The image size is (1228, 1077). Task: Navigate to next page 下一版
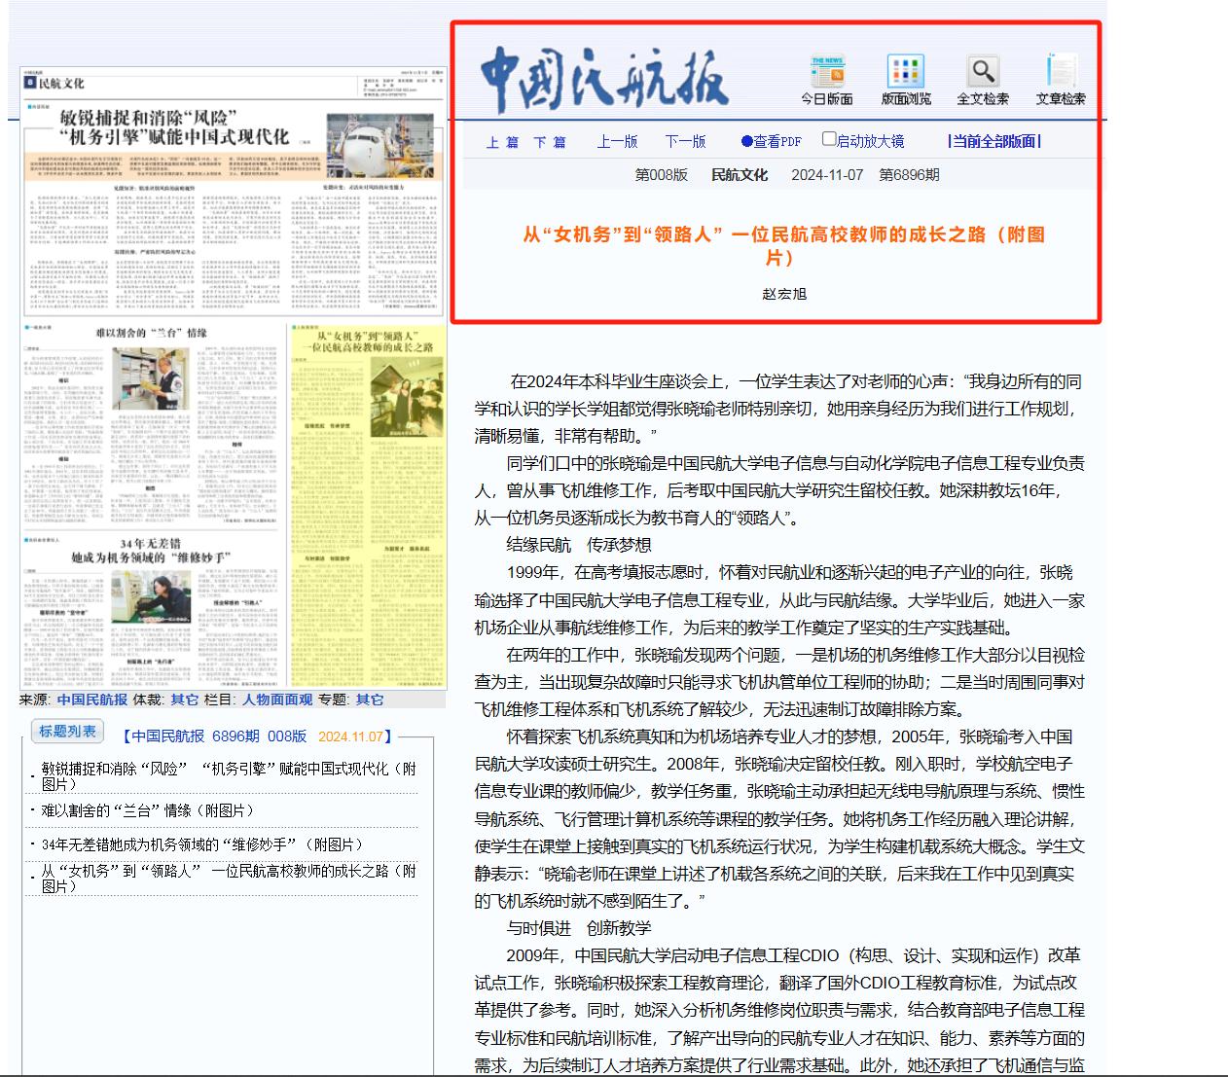(685, 141)
